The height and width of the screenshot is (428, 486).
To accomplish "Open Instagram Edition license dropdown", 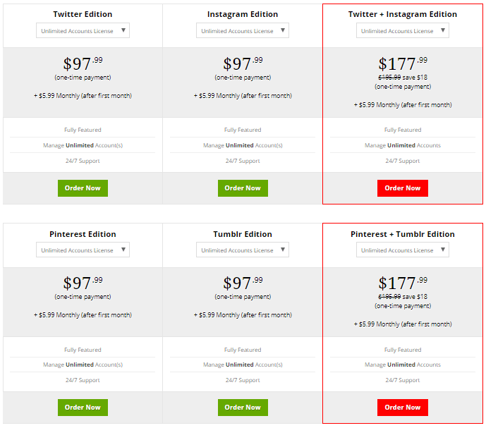I will coord(243,30).
